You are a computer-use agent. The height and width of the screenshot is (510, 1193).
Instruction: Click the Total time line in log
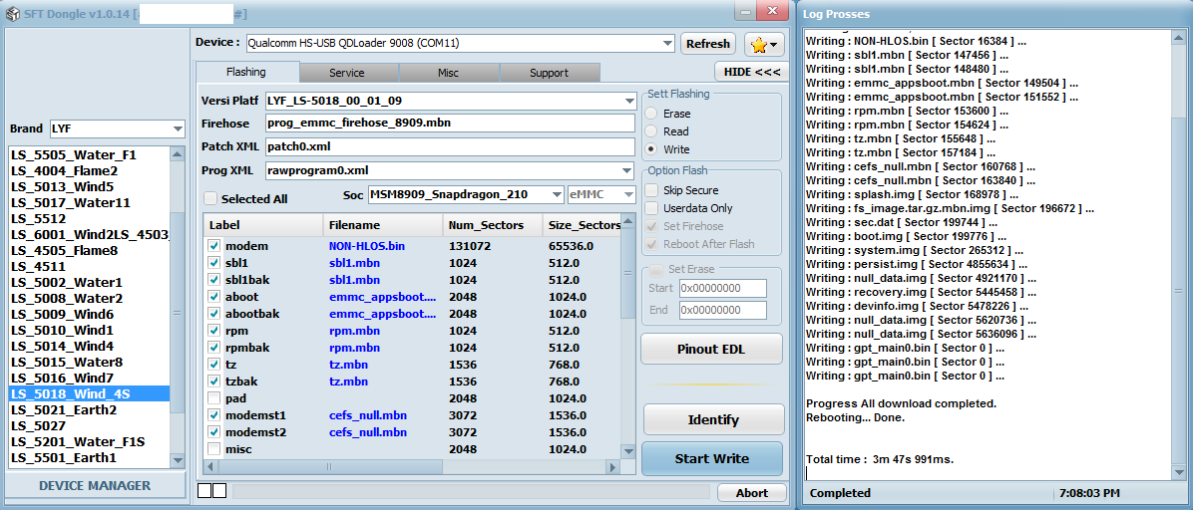[879, 459]
